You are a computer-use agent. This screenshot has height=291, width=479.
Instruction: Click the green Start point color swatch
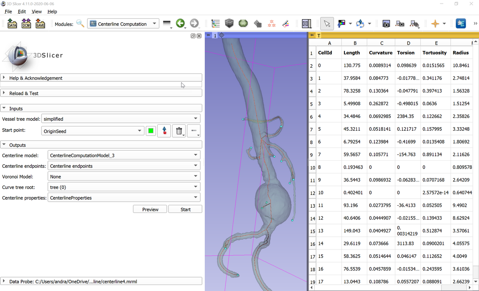[150, 131]
